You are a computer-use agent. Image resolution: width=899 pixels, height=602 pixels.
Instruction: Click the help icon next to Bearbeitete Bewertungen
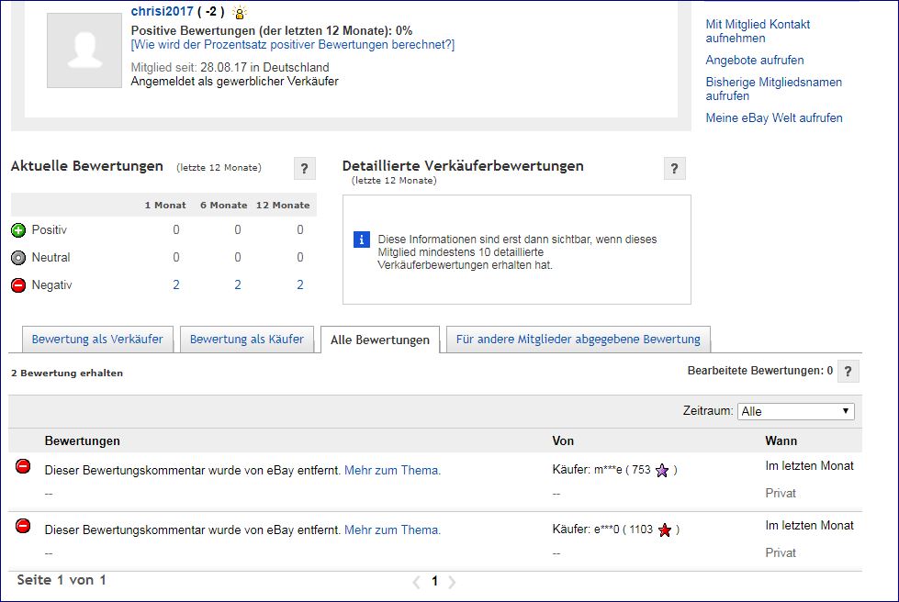point(849,372)
